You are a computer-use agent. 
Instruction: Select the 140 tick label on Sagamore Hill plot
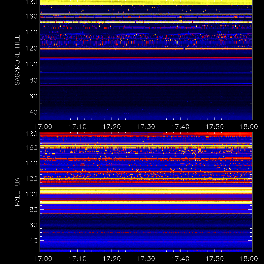tap(31, 32)
